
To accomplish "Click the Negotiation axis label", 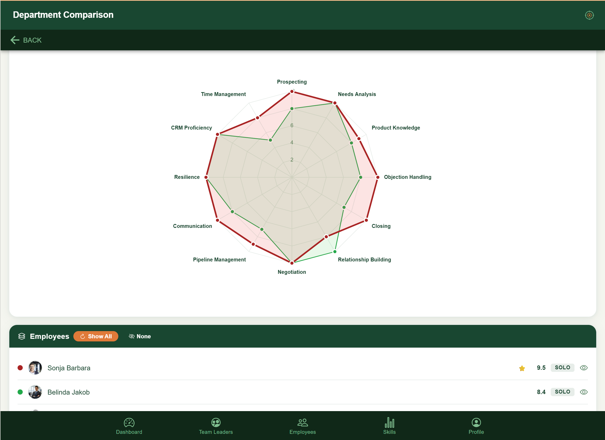I will tap(292, 272).
